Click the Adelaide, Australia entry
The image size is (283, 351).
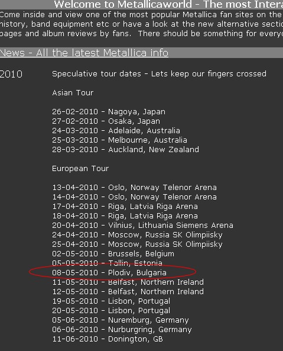point(116,130)
